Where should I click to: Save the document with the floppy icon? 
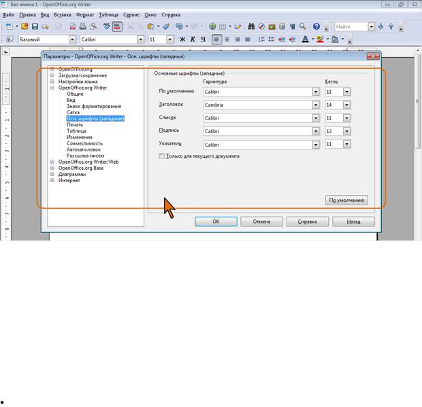point(35,26)
